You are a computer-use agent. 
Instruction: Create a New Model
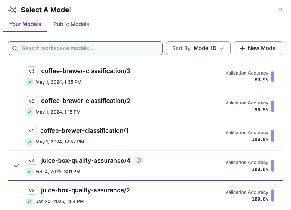pos(258,49)
